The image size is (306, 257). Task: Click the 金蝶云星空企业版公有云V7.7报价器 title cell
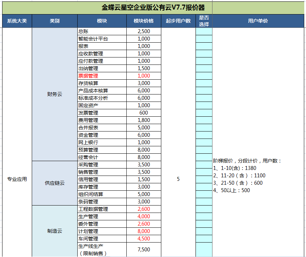tap(153, 7)
